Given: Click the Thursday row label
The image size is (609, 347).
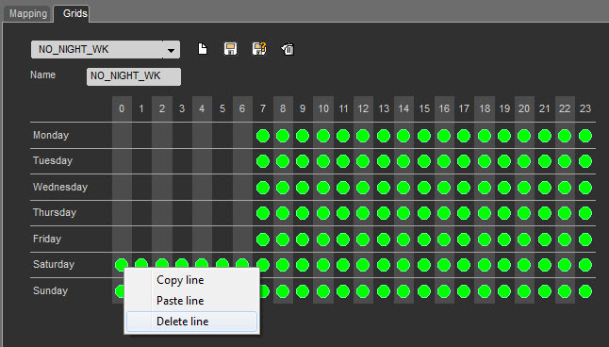Looking at the screenshot, I should coord(55,212).
